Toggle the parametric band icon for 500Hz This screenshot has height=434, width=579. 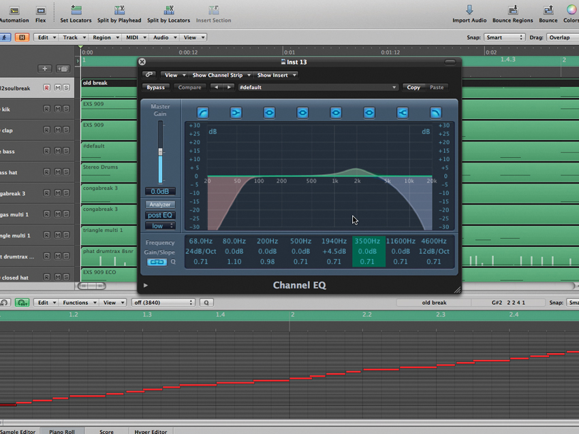click(302, 113)
